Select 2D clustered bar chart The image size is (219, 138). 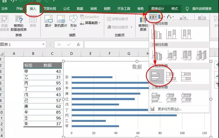[x=157, y=76]
